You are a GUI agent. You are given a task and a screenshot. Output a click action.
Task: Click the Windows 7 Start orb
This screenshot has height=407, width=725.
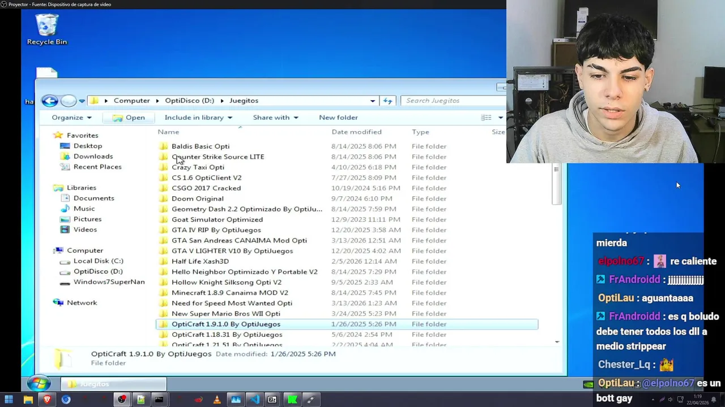[x=39, y=384]
